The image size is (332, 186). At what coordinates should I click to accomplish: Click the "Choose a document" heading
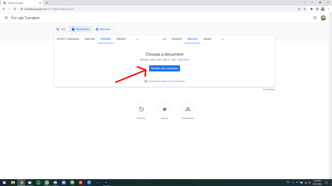pyautogui.click(x=164, y=54)
